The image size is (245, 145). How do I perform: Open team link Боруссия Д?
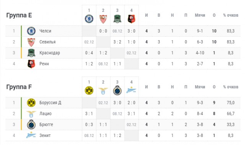[50, 103]
